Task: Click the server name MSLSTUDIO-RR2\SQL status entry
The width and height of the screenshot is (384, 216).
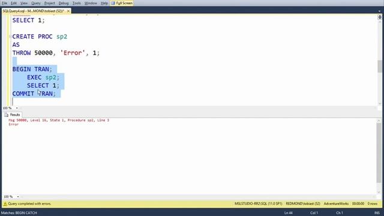Action: tap(259, 204)
